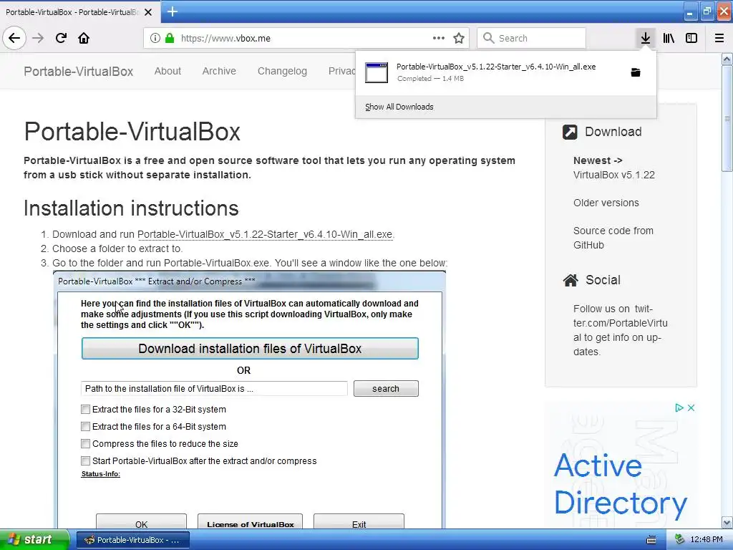733x550 pixels.
Task: Open page actions three-dots menu
Action: [x=439, y=39]
